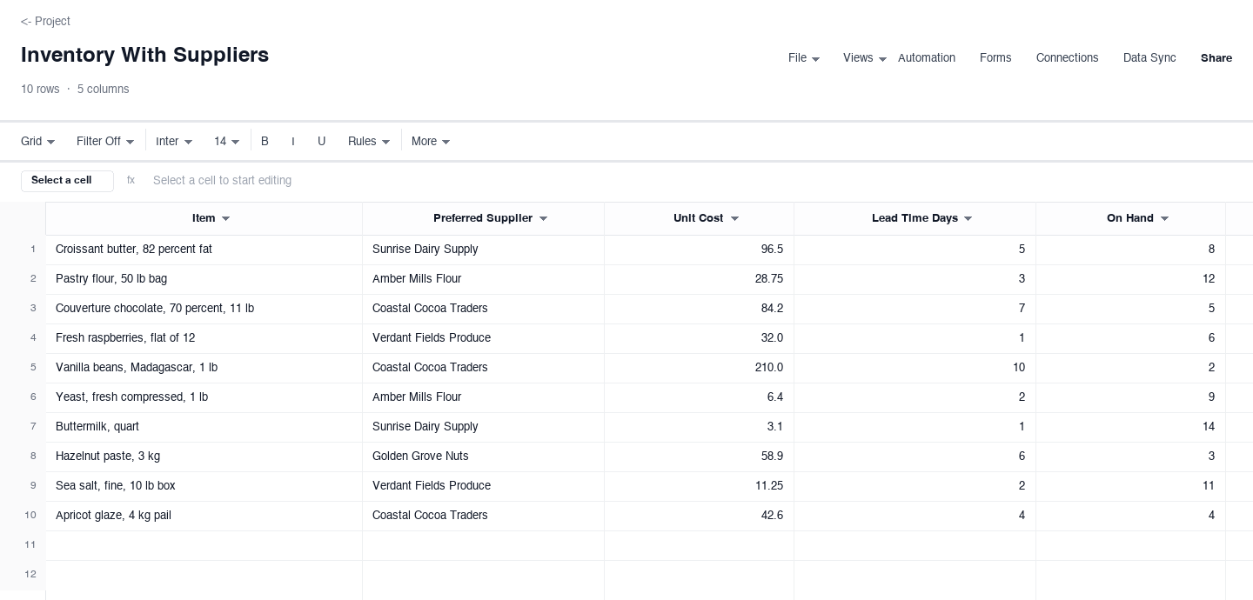Open the Automation menu item
This screenshot has height=600, width=1253.
pos(926,57)
